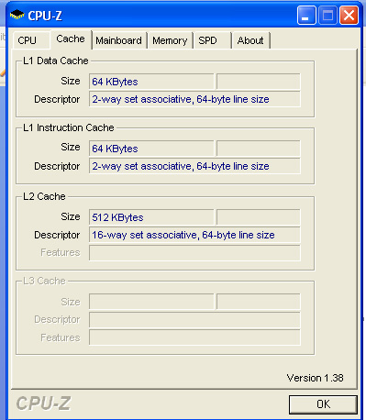Click the second L1 Data Cache size box
Image resolution: width=366 pixels, height=420 pixels.
point(259,82)
